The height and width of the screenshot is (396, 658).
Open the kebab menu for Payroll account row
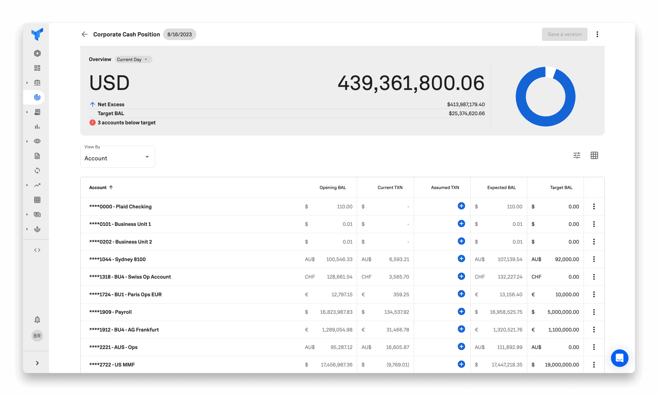(594, 312)
